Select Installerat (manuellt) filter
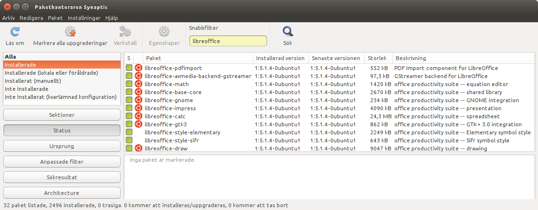The height and width of the screenshot is (210, 538). coord(62,81)
